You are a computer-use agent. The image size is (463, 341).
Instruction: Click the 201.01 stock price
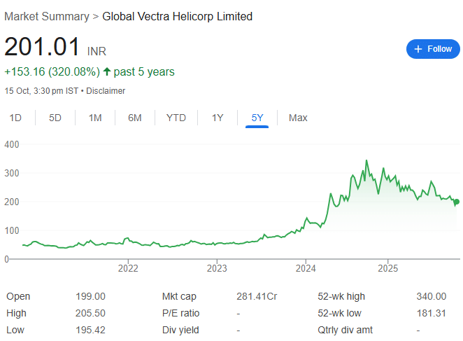(x=43, y=46)
